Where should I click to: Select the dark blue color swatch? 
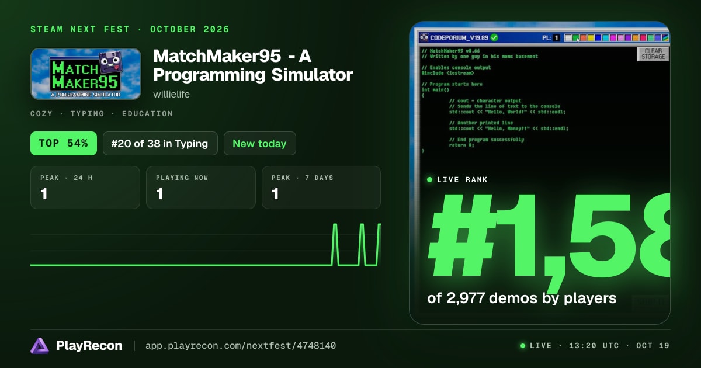(598, 38)
